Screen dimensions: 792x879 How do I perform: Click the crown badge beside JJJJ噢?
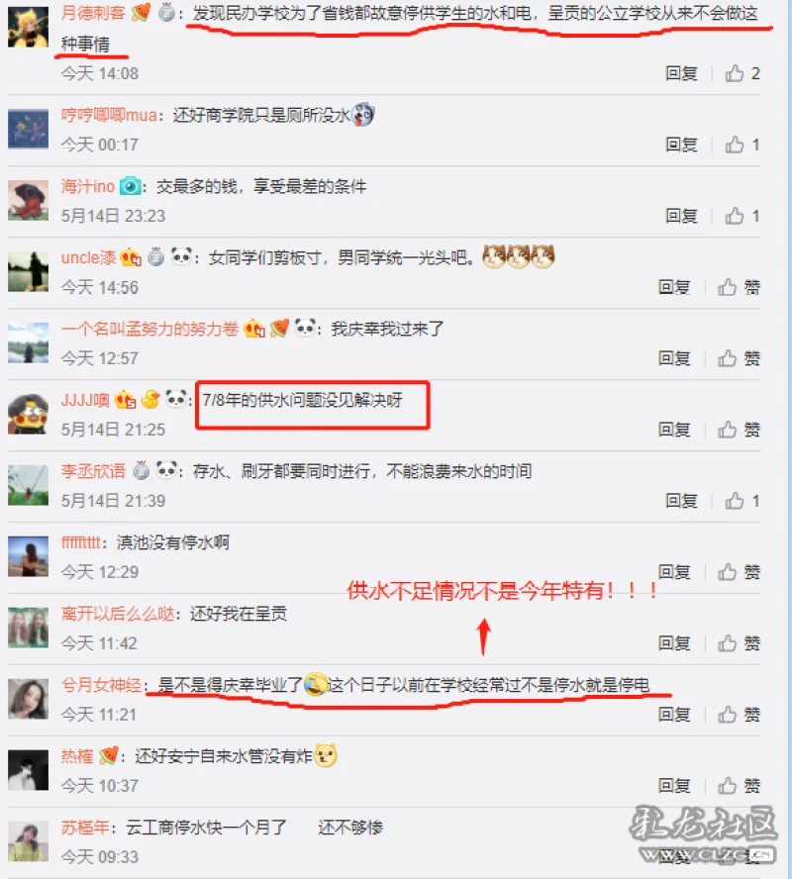coord(125,400)
